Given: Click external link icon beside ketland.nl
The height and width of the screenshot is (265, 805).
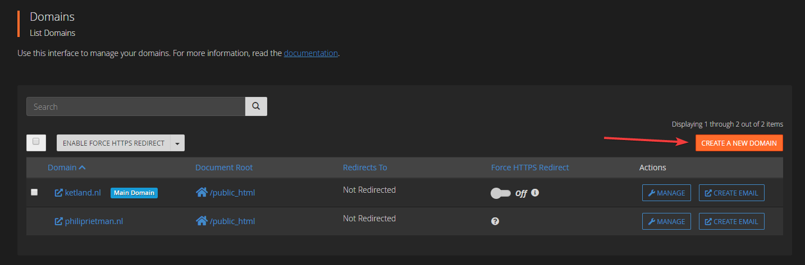Looking at the screenshot, I should pyautogui.click(x=58, y=193).
